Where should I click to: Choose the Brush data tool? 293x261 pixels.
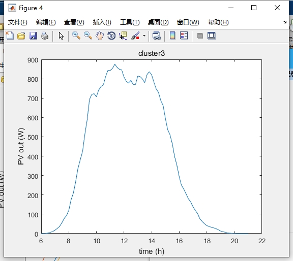pos(135,36)
